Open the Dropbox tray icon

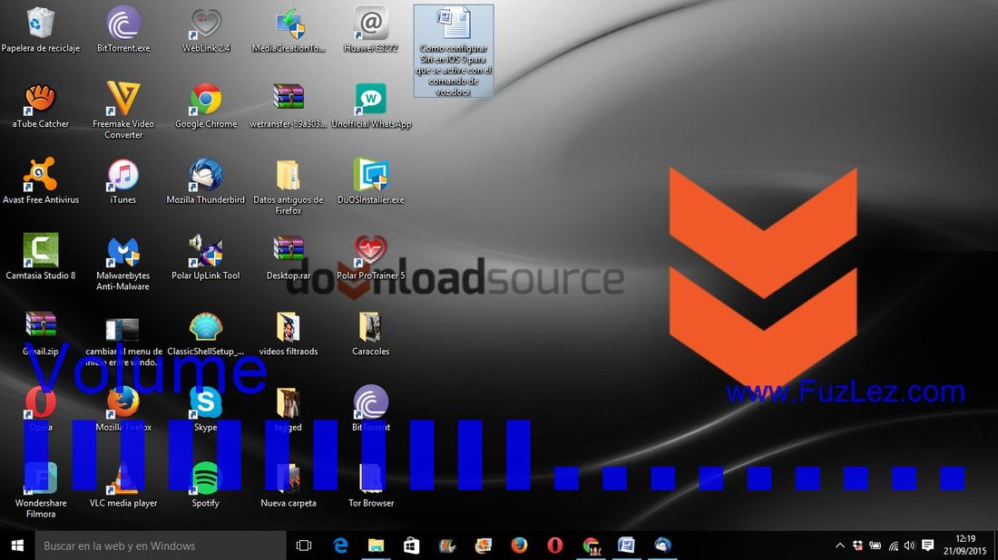[857, 546]
